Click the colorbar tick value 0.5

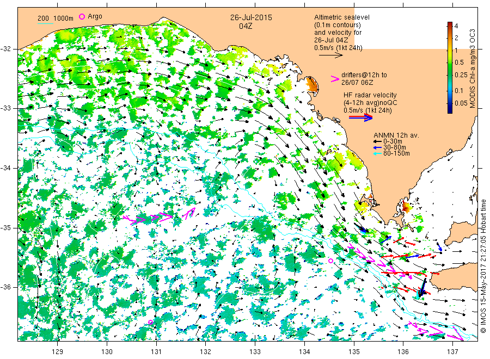pyautogui.click(x=459, y=63)
